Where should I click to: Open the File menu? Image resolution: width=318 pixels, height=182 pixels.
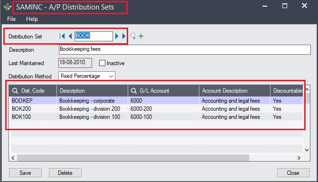click(x=11, y=19)
